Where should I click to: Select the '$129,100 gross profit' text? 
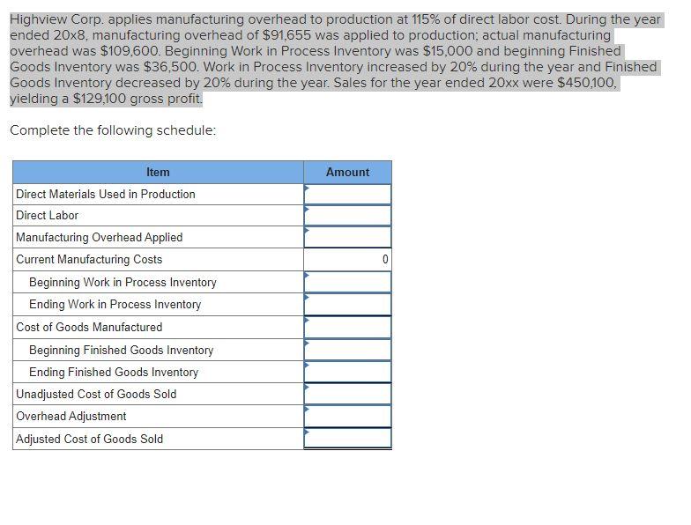(137, 99)
